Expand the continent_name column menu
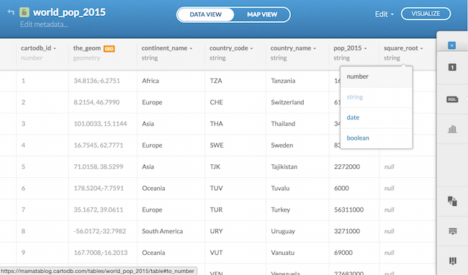 coord(191,48)
